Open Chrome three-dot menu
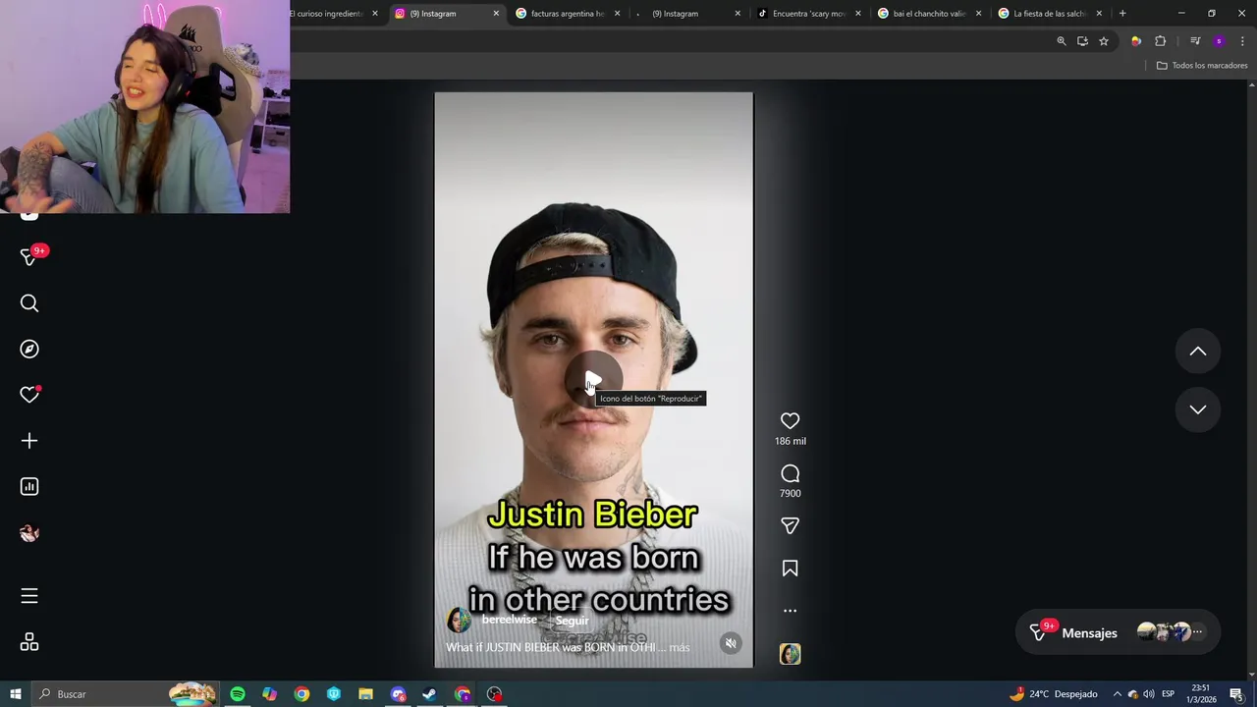The width and height of the screenshot is (1257, 707). pyautogui.click(x=1242, y=41)
